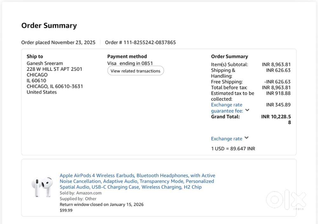Click the OLX India watermark logo
Image resolution: width=318 pixels, height=224 pixels.
click(286, 200)
